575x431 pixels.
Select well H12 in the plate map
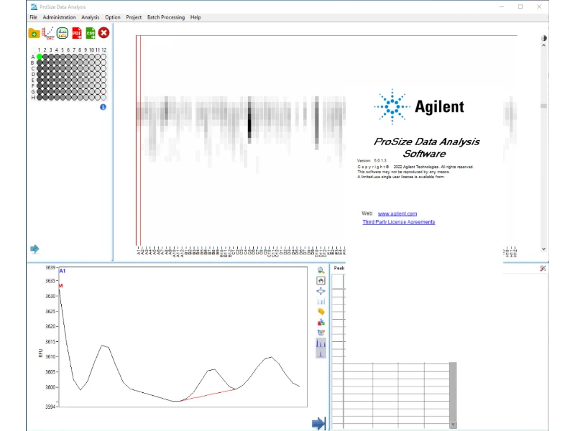tap(103, 98)
